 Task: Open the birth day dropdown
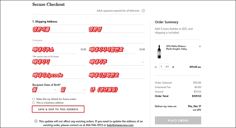pyautogui.click(x=73, y=90)
